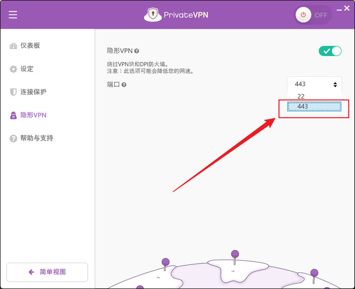Click the question icon beside 帮助与支持

13,138
